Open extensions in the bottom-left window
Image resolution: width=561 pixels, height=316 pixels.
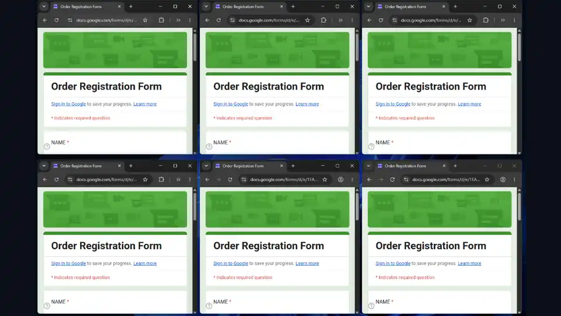coord(161,180)
